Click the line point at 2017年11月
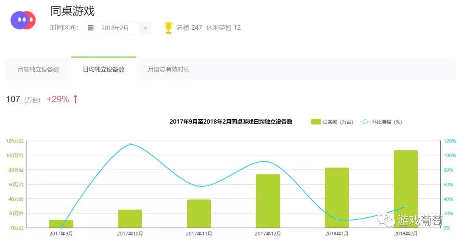458x241 pixels. pos(199,186)
